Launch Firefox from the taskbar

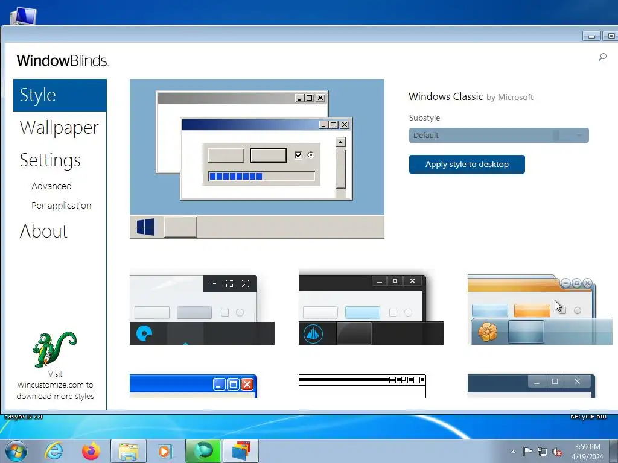(x=91, y=451)
